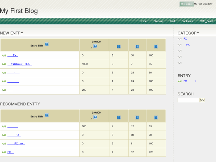
Task: Click green arrow icon in RECOMMEND row with 500
Action: point(4,126)
